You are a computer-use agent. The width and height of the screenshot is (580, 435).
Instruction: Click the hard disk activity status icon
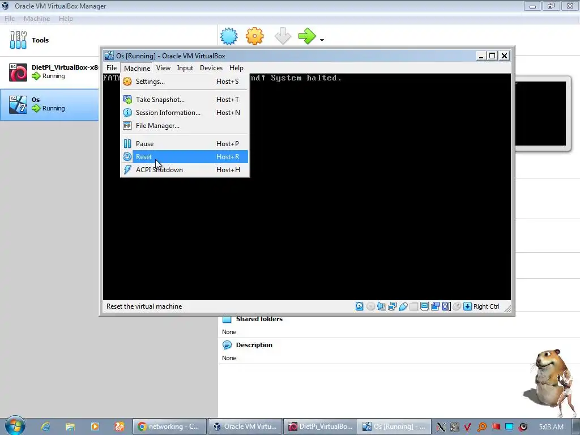click(359, 306)
